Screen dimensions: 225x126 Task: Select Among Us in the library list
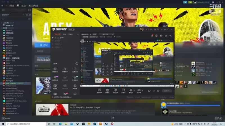point(10,81)
